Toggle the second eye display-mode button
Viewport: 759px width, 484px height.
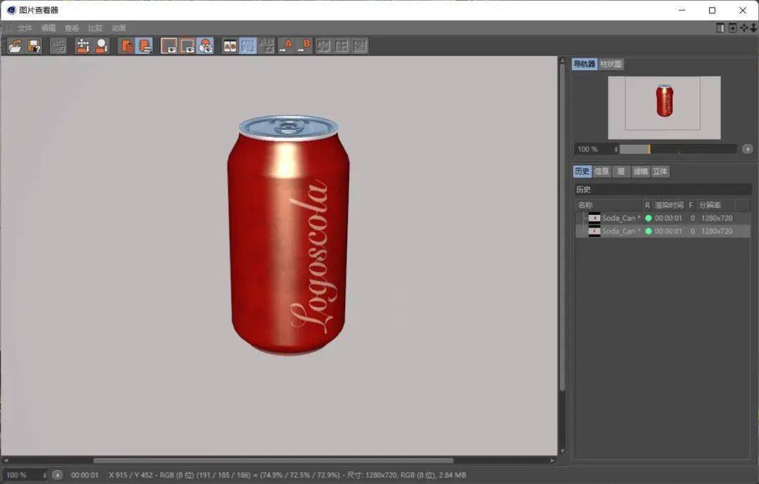click(187, 46)
